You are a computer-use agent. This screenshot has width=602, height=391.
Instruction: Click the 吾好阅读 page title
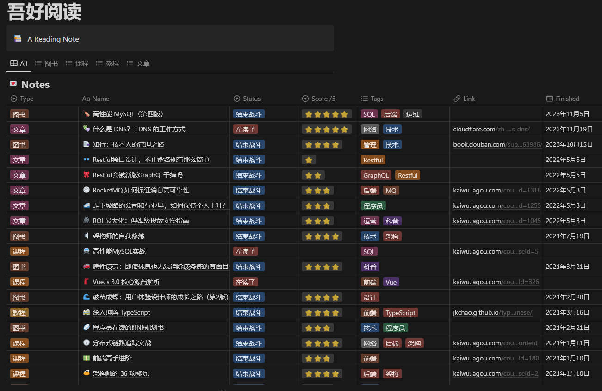tap(44, 11)
